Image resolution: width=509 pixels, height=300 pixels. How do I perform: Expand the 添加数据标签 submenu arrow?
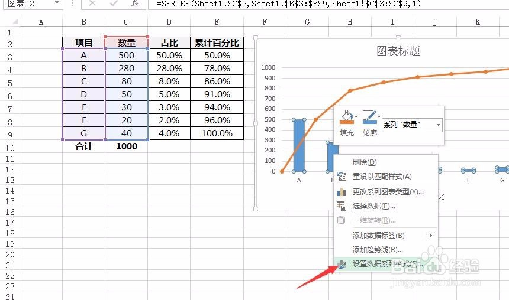(431, 235)
